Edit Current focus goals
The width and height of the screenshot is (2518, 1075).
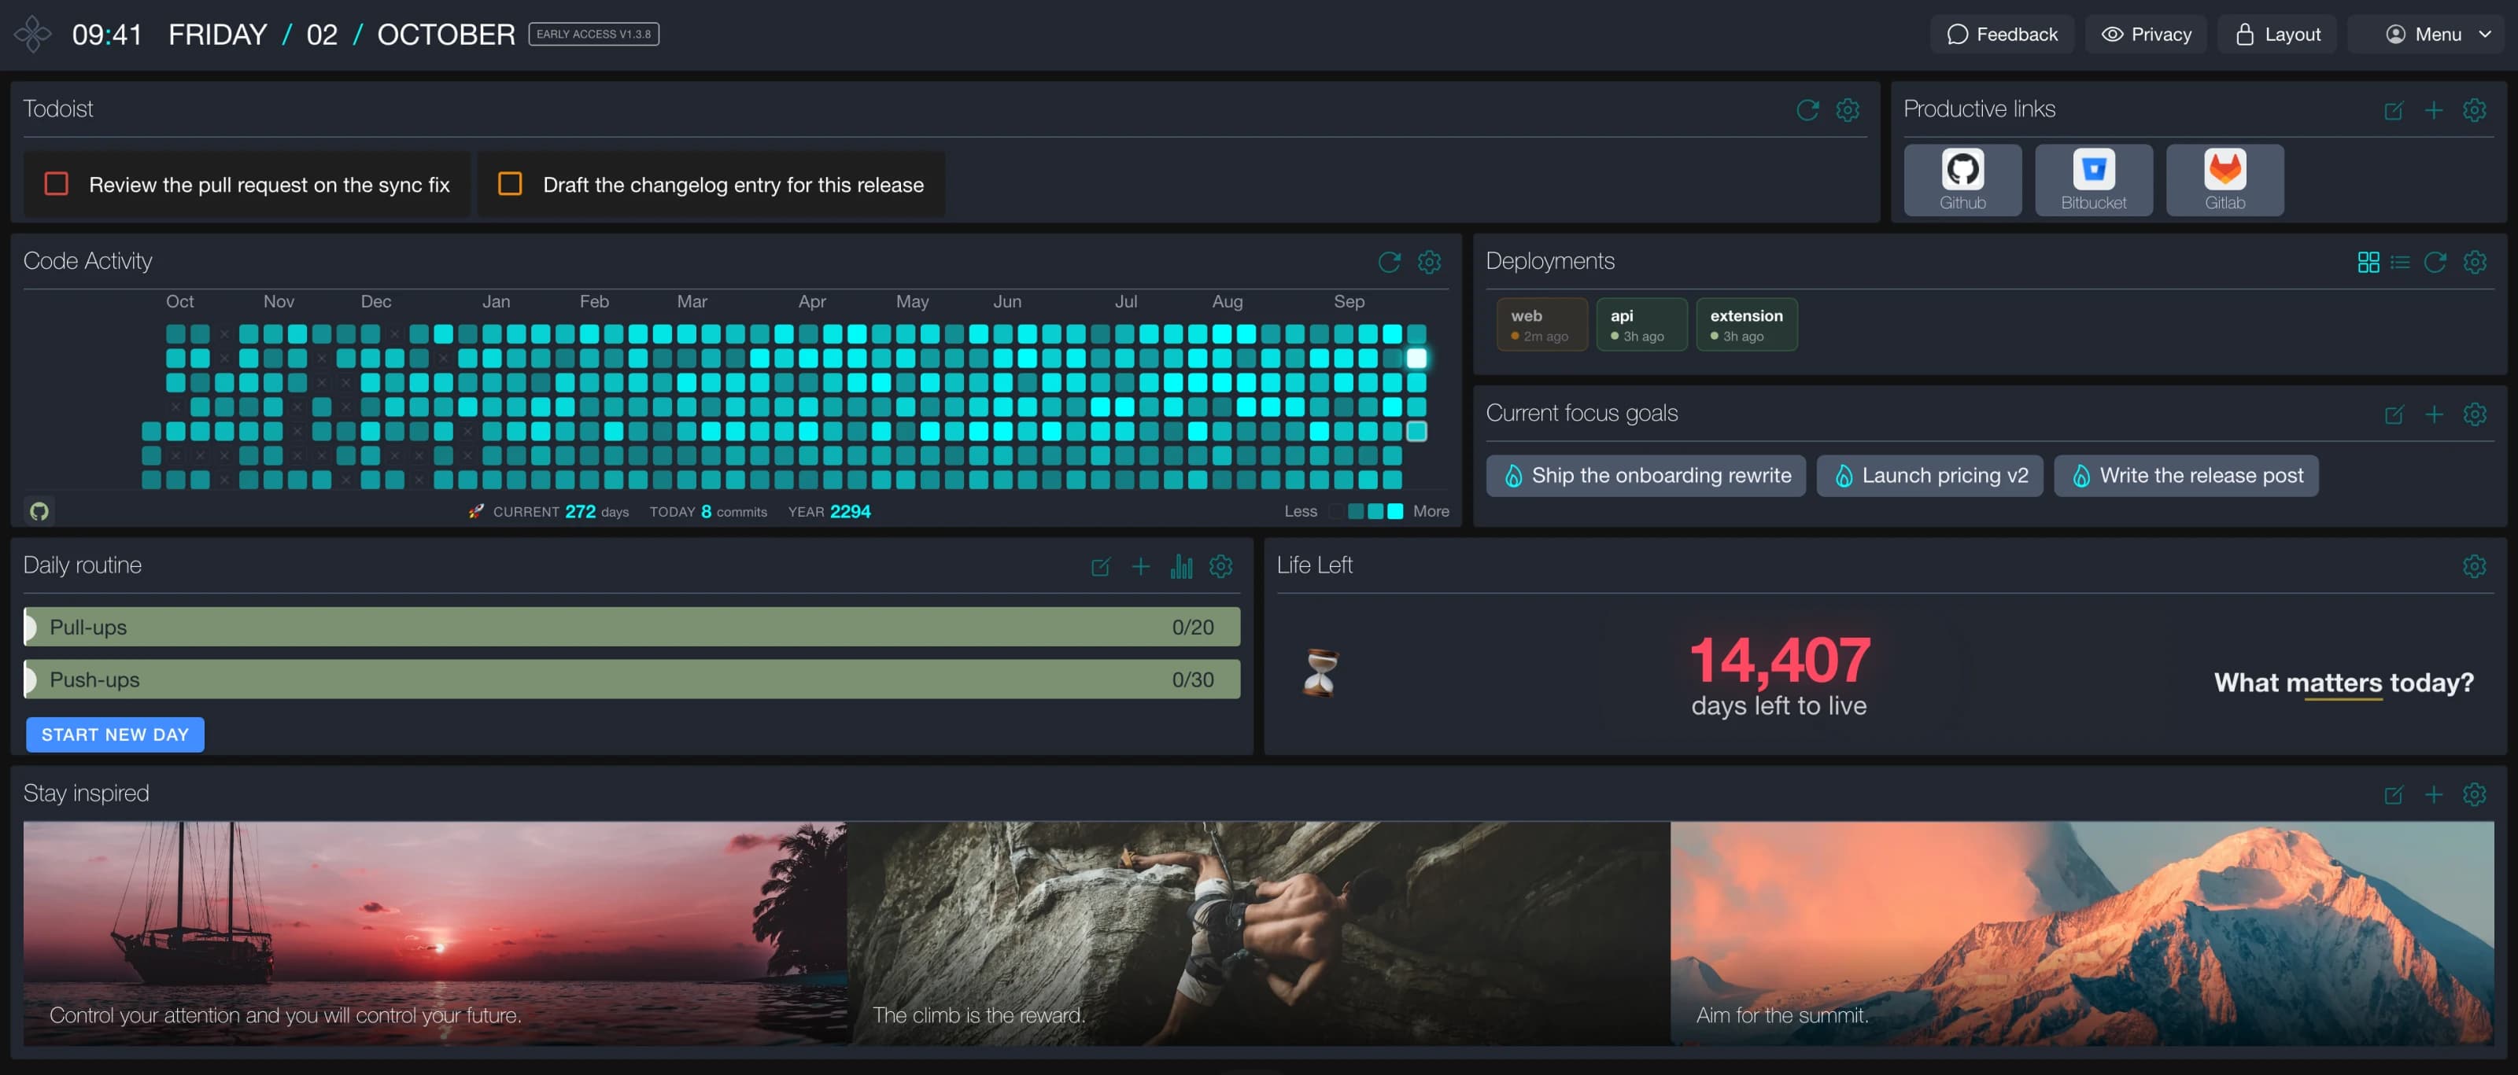[x=2394, y=414]
